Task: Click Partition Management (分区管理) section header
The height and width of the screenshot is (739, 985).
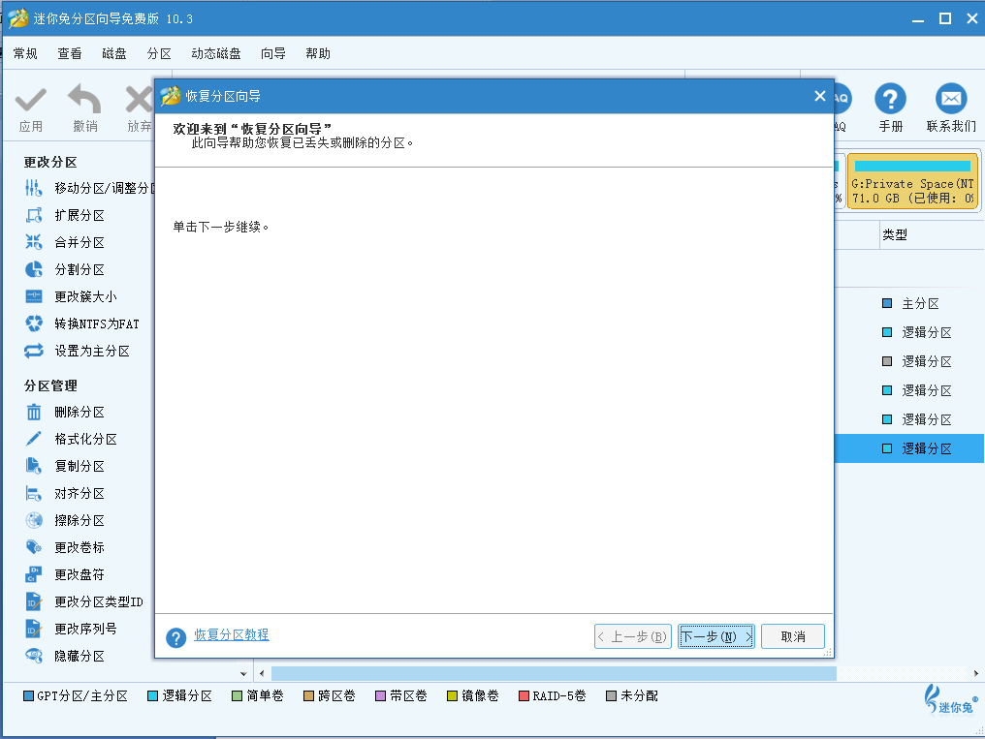Action: pos(50,385)
